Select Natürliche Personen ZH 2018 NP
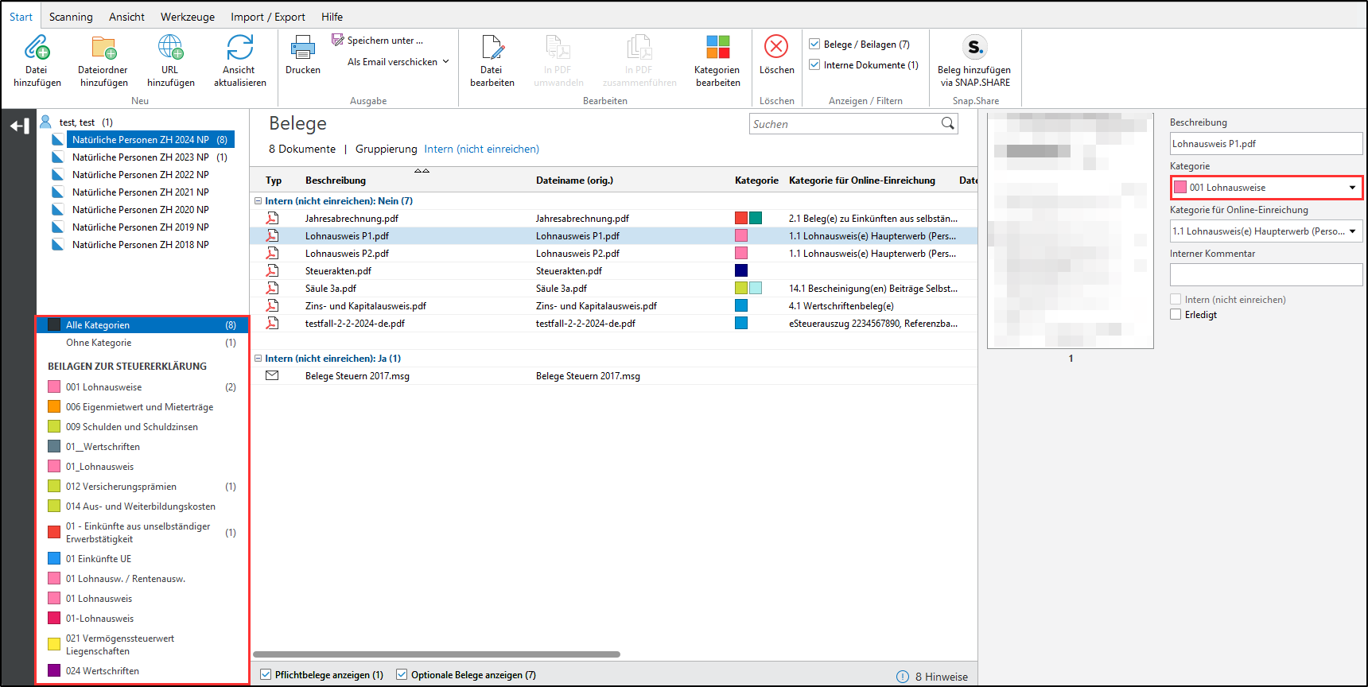The image size is (1368, 687). point(141,244)
